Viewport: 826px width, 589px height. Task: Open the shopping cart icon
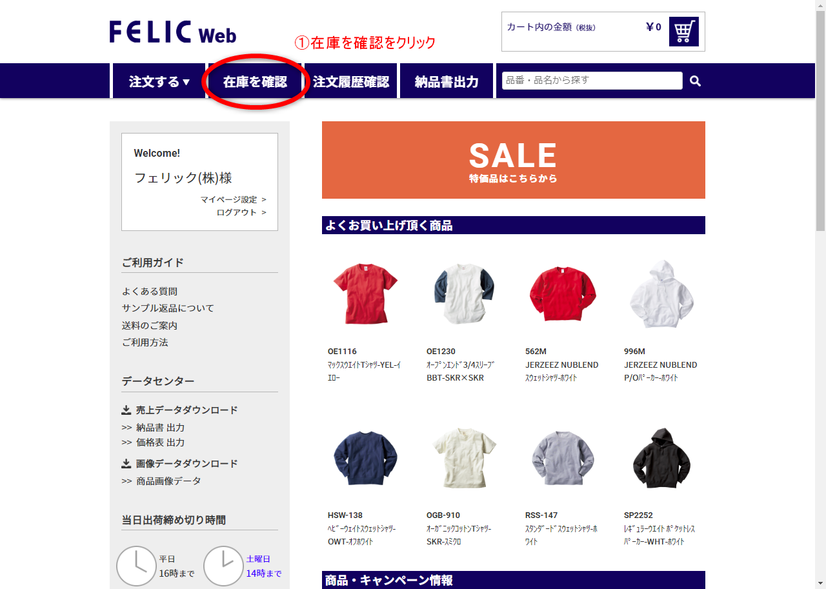[x=683, y=32]
